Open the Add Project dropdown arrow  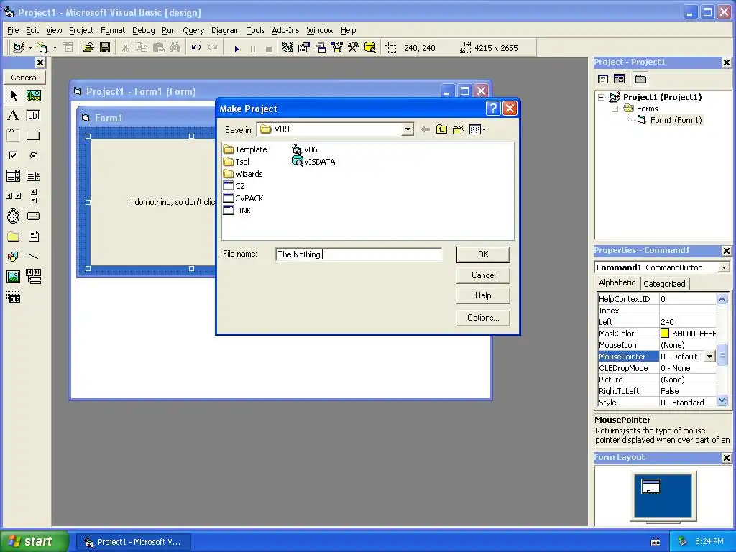(x=30, y=48)
